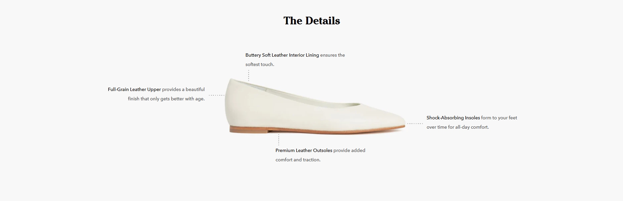Screen dimensions: 623x201
Task: Open the white leather flat shoe image
Action: click(x=315, y=106)
